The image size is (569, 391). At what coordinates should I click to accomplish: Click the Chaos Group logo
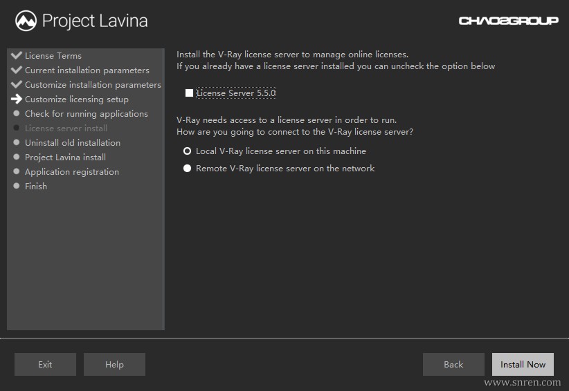click(508, 21)
